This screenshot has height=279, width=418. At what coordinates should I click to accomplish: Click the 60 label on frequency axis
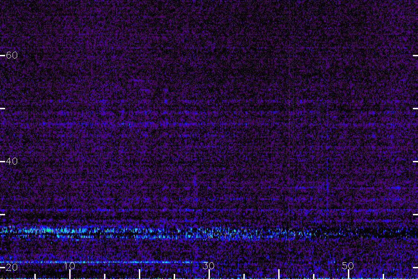click(12, 55)
